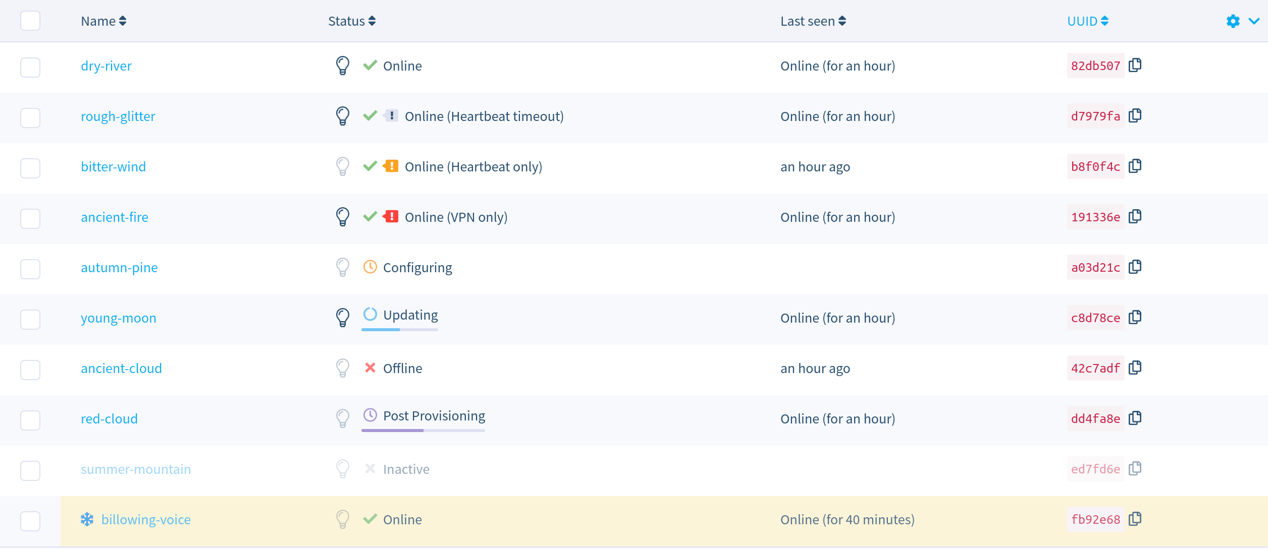1268x549 pixels.
Task: Check the select-all checkbox in the header
Action: pos(30,21)
